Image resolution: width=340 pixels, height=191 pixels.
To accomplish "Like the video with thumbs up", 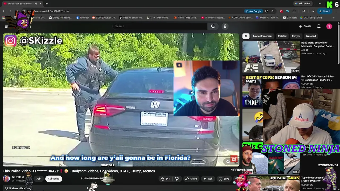I will (x=165, y=179).
